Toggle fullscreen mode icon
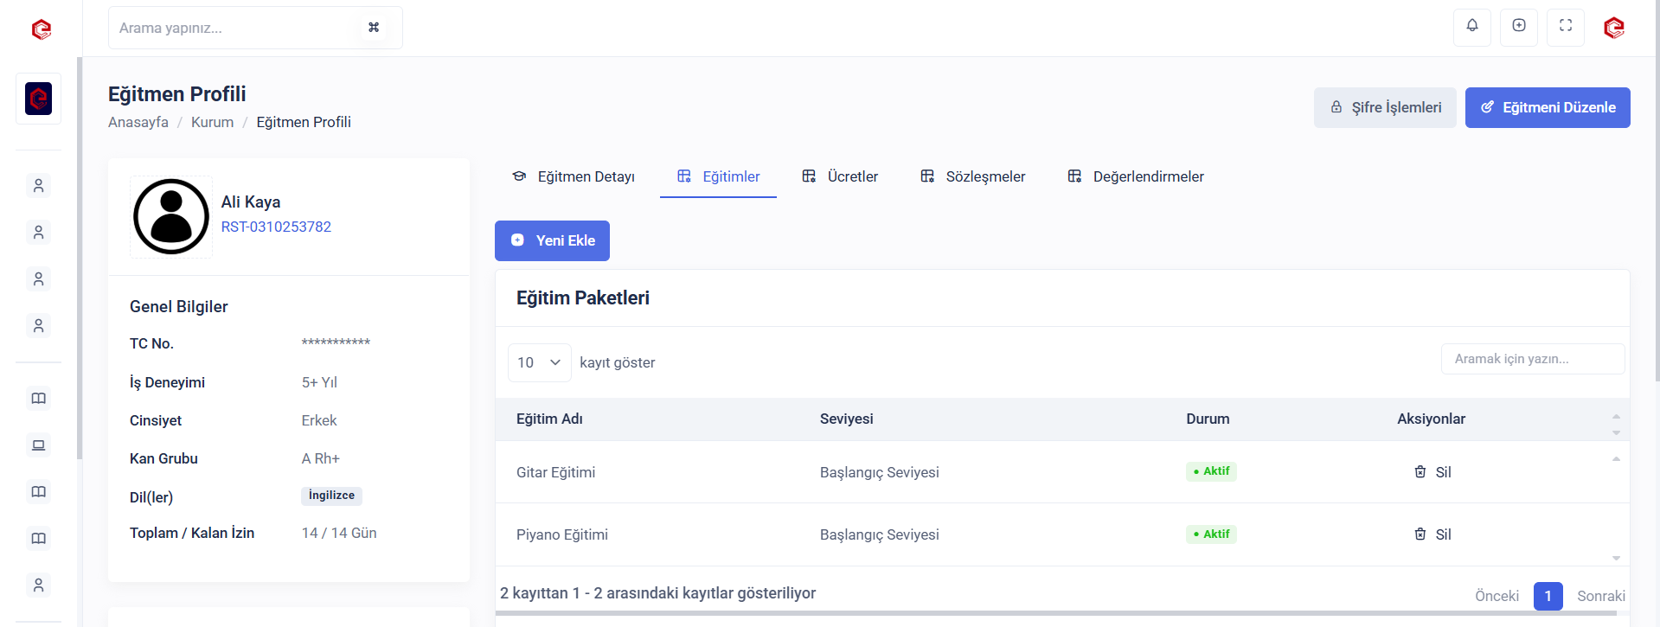This screenshot has width=1660, height=627. tap(1565, 26)
